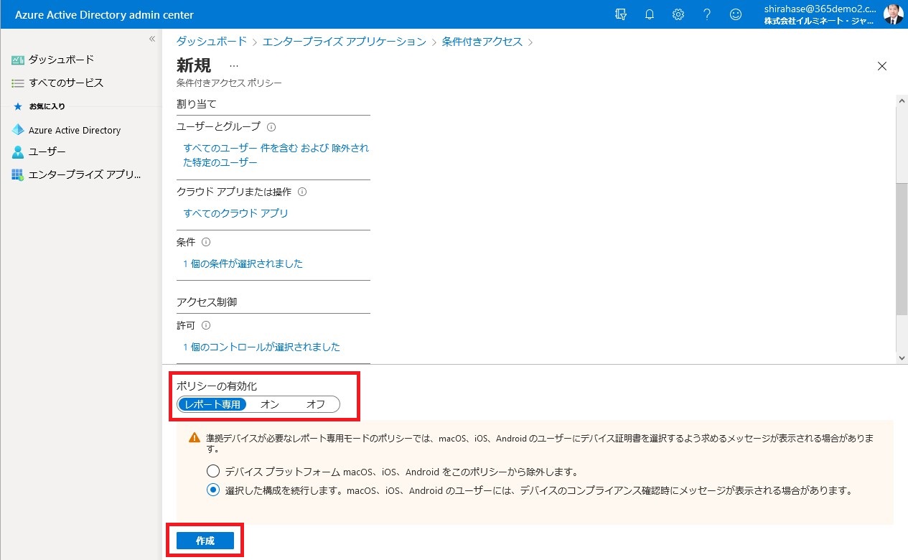Click the info icon beside 条件
The height and width of the screenshot is (560, 908).
point(206,243)
